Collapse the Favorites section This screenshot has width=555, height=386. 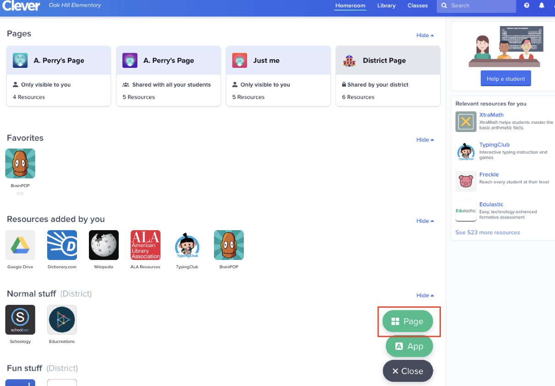[424, 139]
